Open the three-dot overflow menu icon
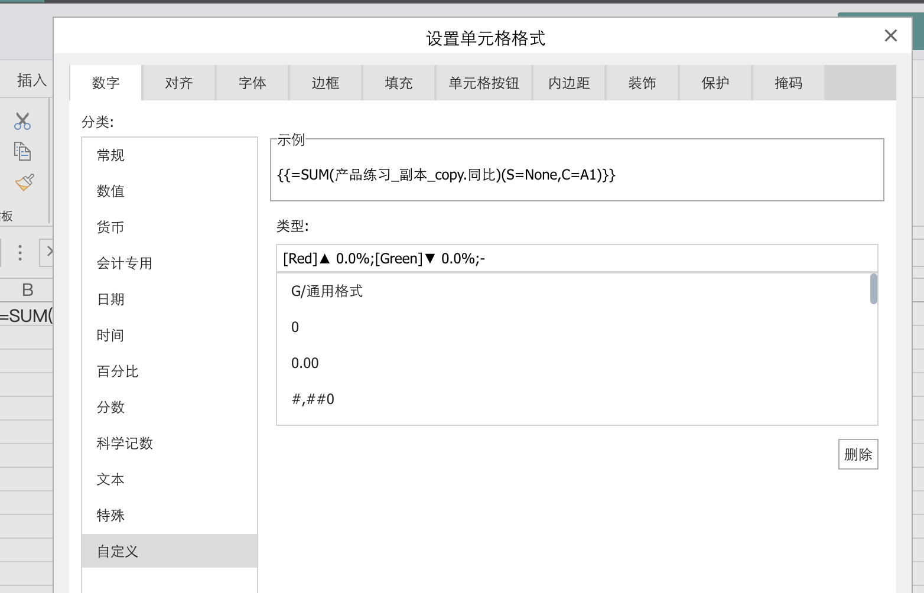The height and width of the screenshot is (593, 924). tap(19, 252)
